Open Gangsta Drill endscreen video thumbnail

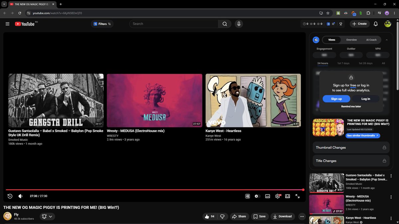(x=56, y=101)
